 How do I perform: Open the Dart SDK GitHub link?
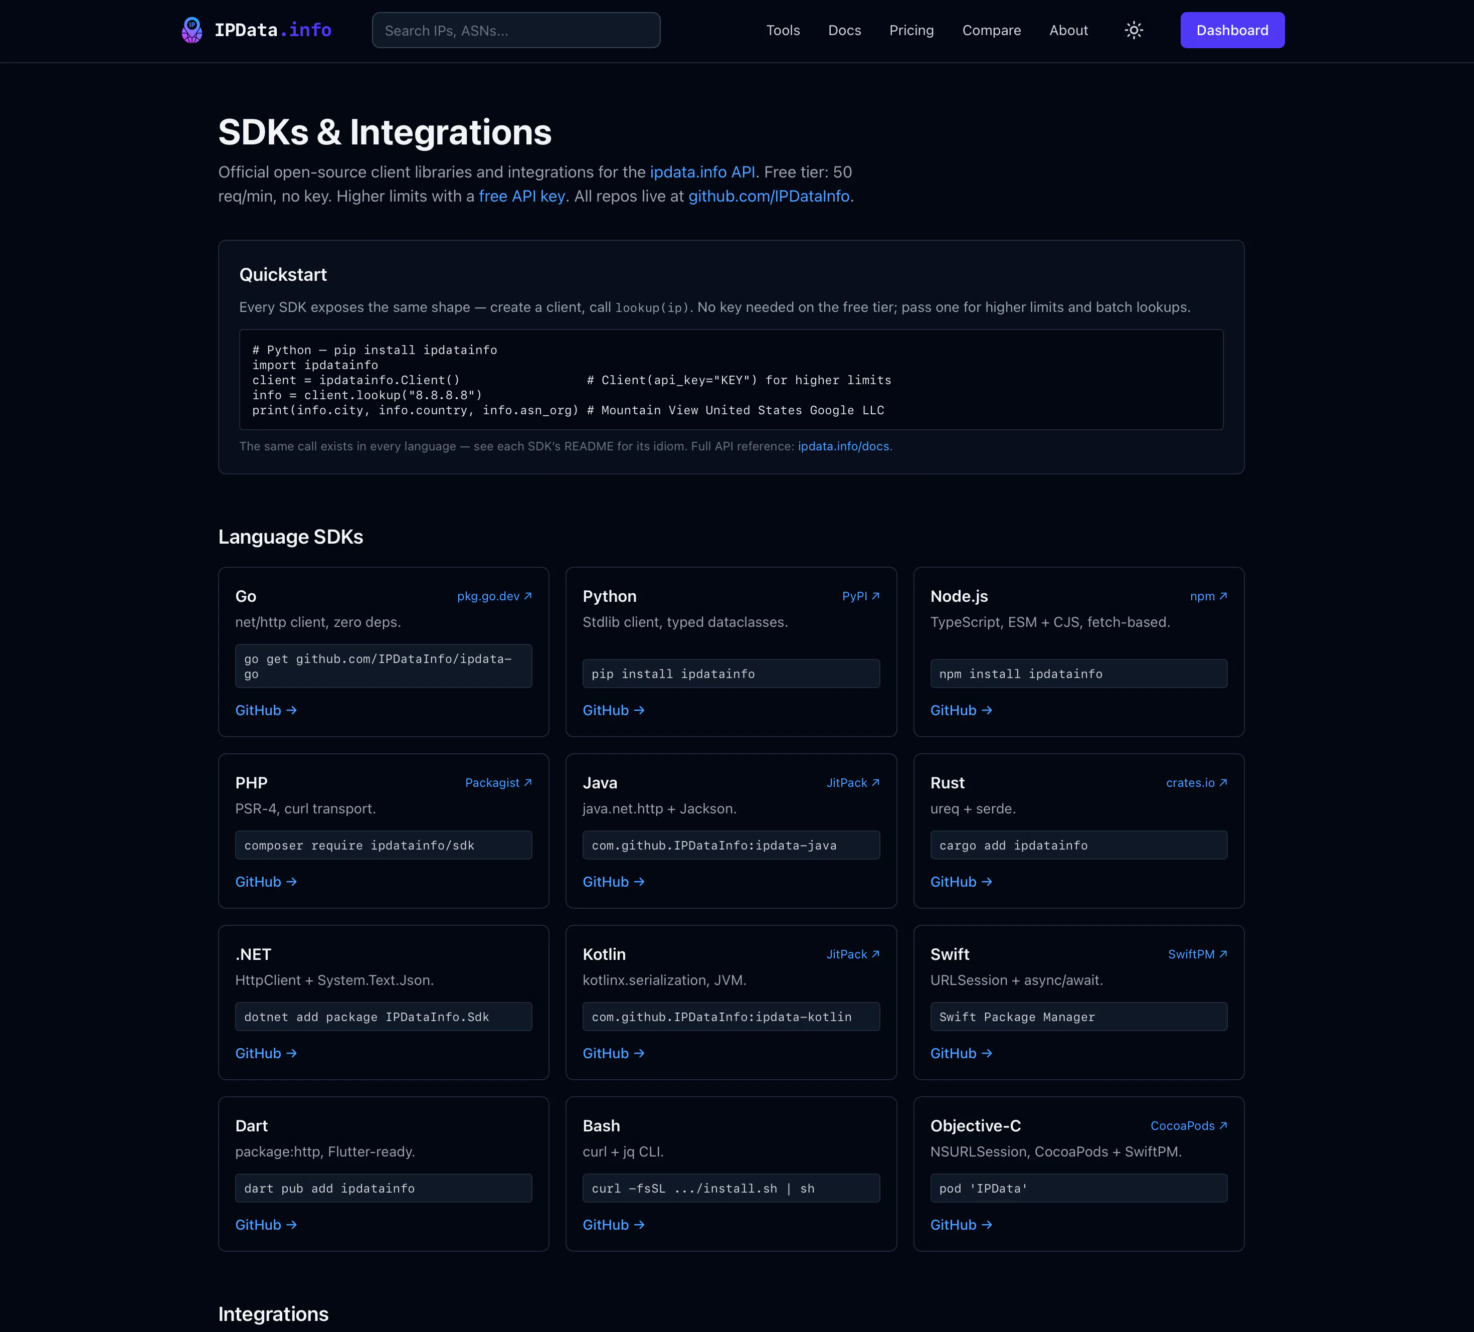pyautogui.click(x=265, y=1225)
